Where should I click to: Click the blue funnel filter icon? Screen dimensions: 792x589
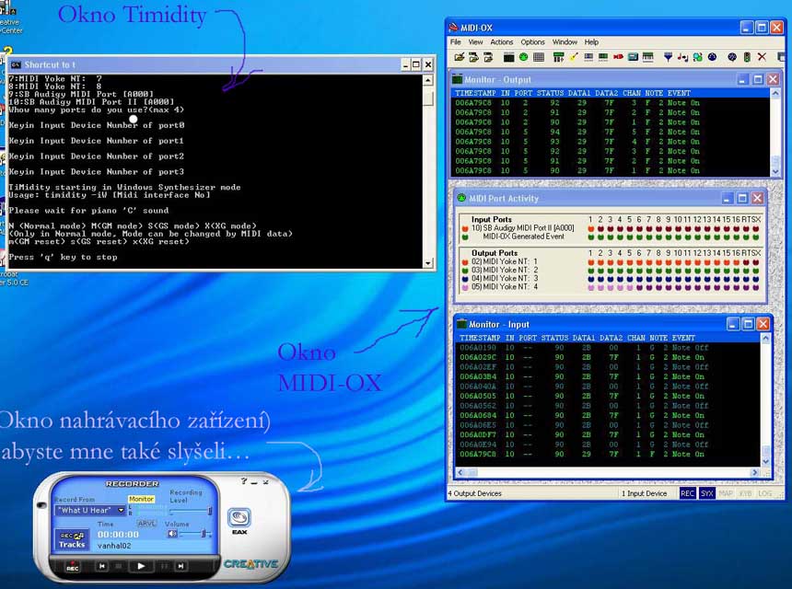(x=668, y=57)
